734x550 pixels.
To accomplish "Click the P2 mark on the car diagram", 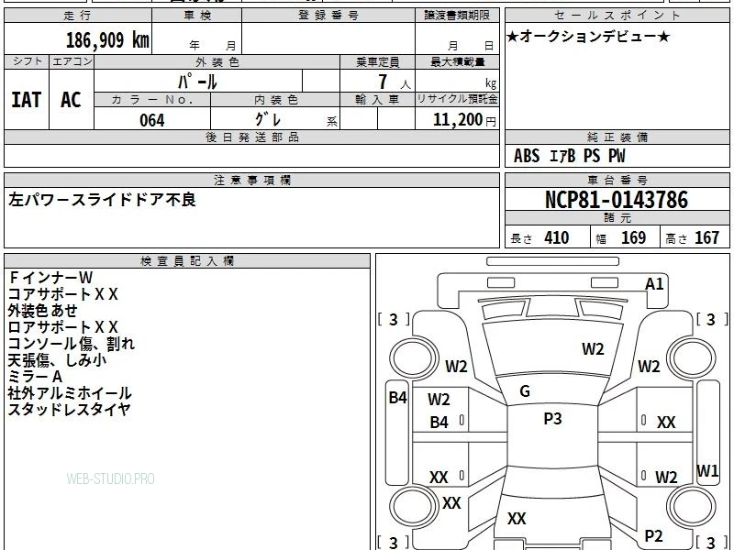I will (x=653, y=536).
